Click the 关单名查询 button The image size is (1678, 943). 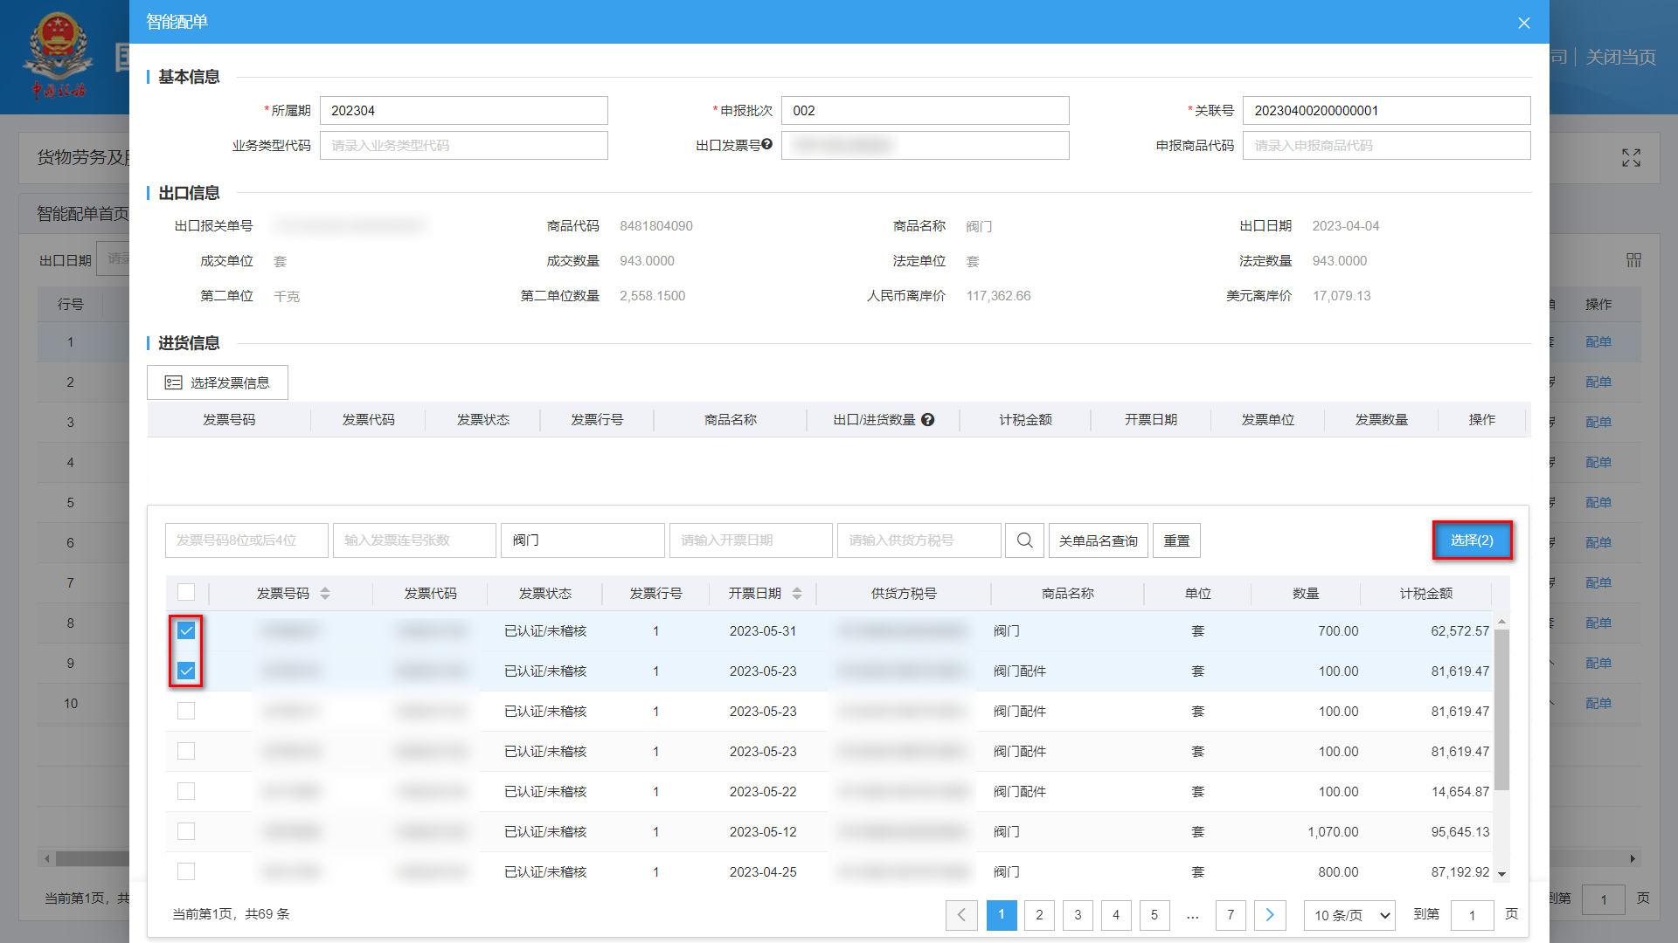1098,540
